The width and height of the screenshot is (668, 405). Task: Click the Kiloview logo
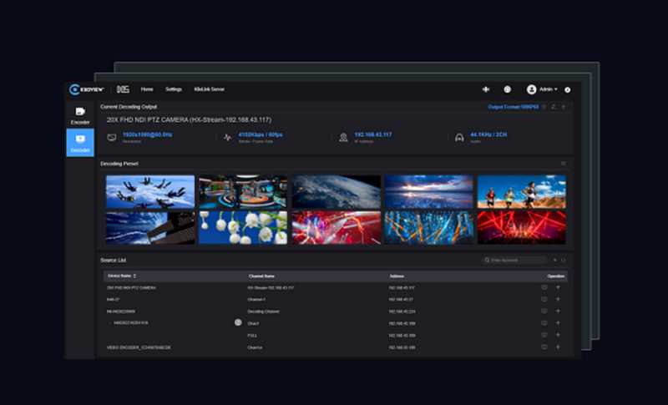click(87, 89)
